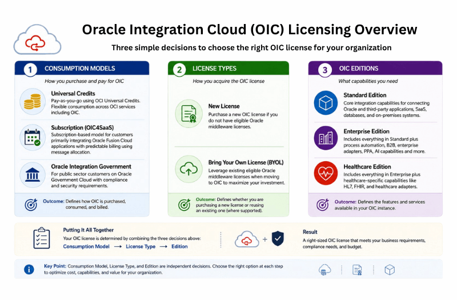Click the red cloud logo beside the title
The height and width of the screenshot is (300, 457).
[x=37, y=40]
